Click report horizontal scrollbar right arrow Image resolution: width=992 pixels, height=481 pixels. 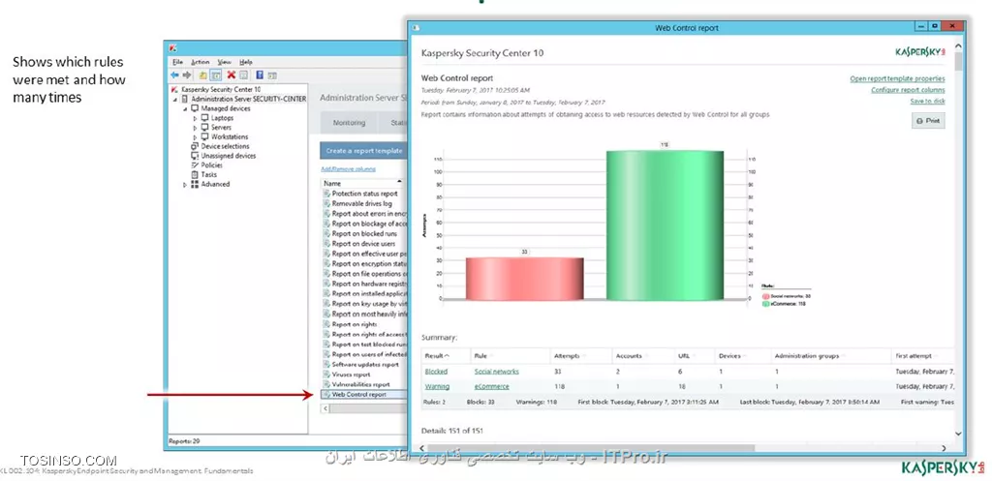coord(944,448)
